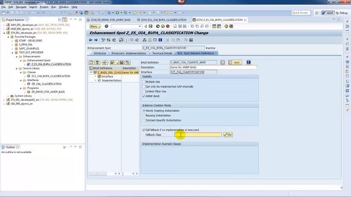Select Newly Creating Instantiation radio button

tap(144, 111)
